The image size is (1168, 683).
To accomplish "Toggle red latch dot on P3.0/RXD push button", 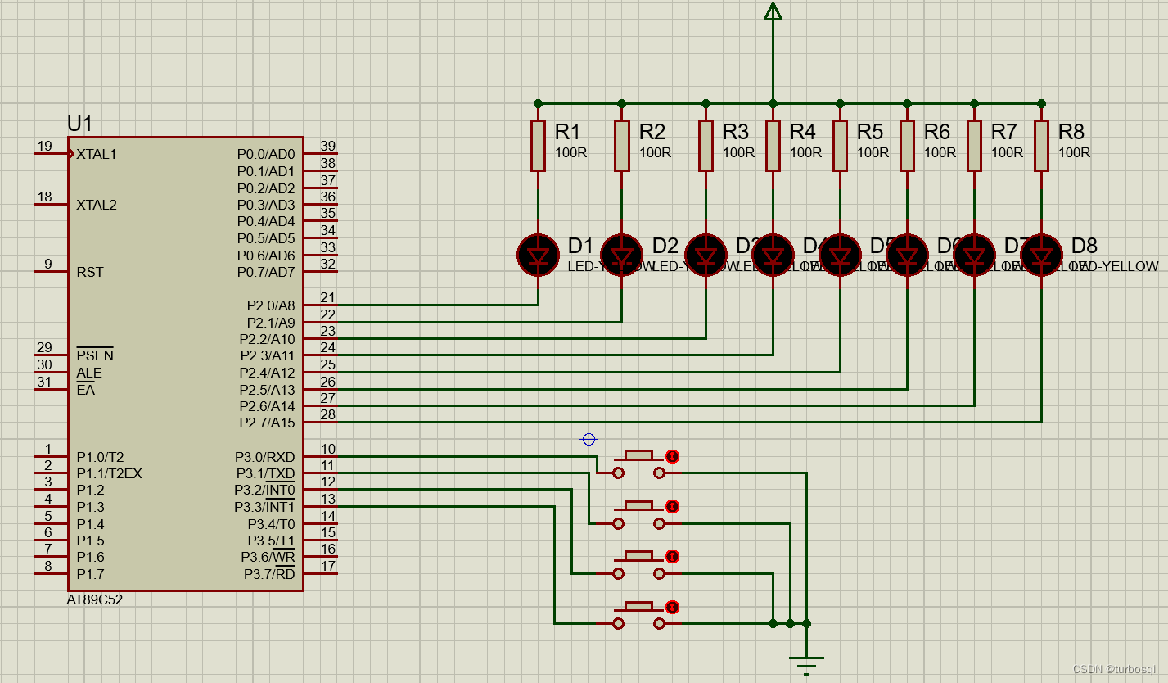I will tap(672, 456).
